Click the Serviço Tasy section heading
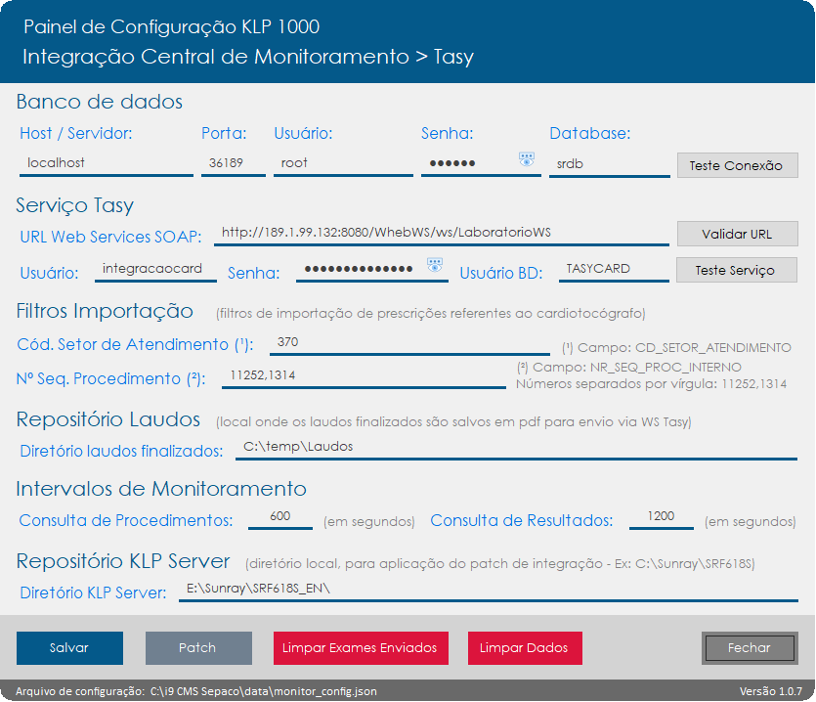 coord(75,205)
